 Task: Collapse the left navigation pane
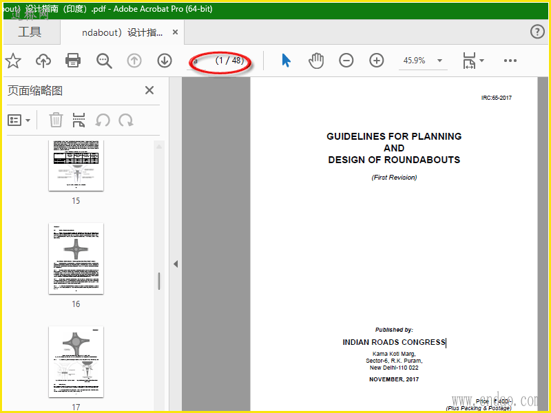tap(176, 264)
